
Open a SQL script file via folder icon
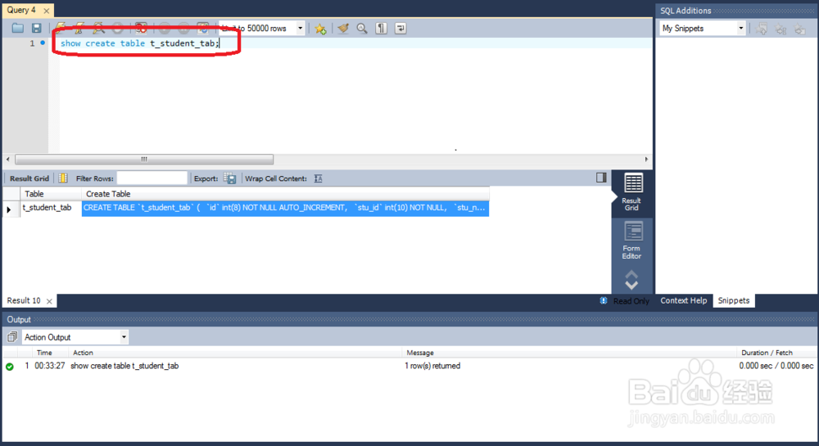tap(18, 28)
